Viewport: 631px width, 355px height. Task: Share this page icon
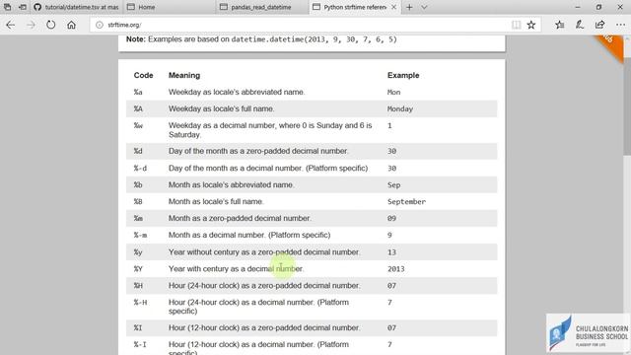(x=599, y=25)
